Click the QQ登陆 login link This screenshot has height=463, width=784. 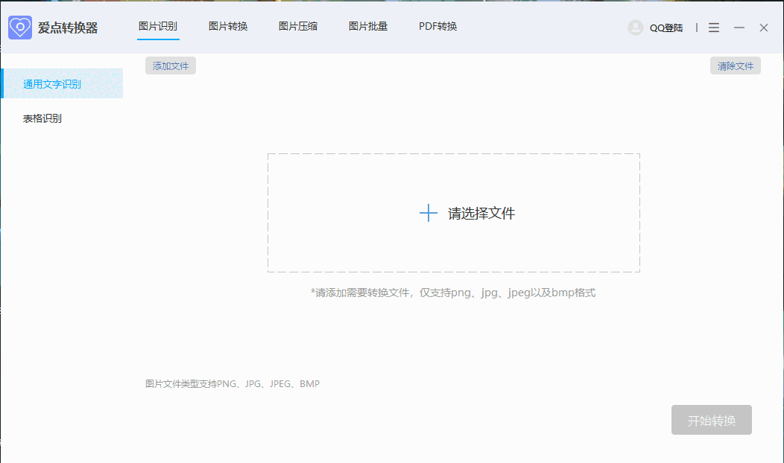pyautogui.click(x=666, y=28)
